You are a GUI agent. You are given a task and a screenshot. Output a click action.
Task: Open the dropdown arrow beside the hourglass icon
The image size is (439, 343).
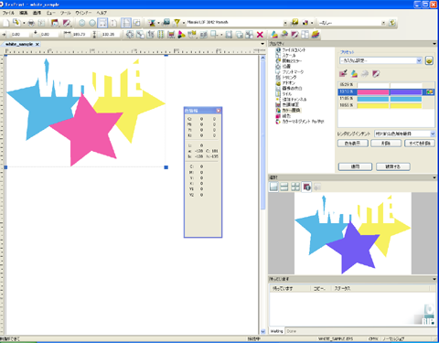click(x=158, y=23)
